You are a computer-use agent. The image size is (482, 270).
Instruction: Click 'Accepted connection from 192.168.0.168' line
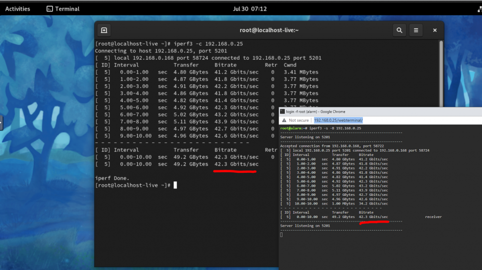(332, 146)
